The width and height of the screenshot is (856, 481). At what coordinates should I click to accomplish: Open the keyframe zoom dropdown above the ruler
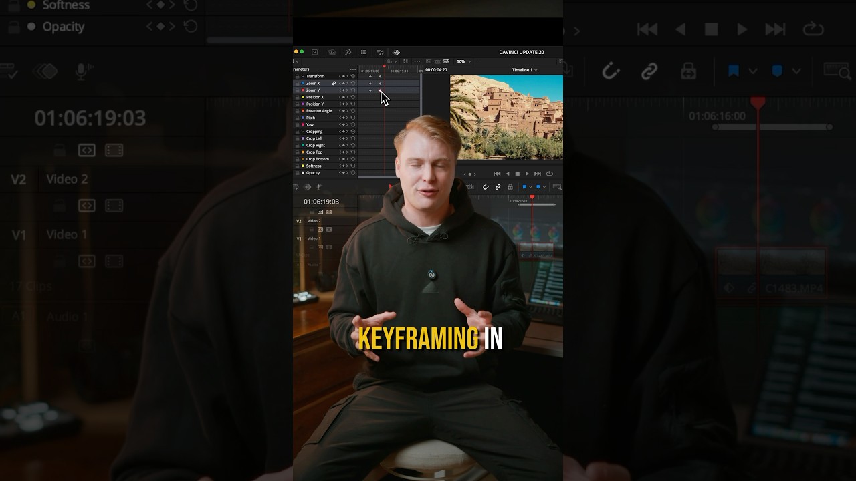click(392, 61)
